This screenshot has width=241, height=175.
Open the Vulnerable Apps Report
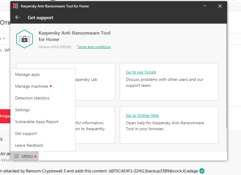[x=37, y=122]
